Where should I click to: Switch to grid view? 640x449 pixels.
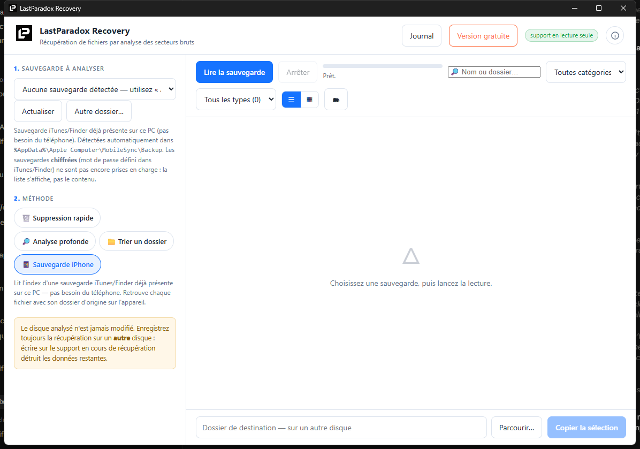(310, 100)
